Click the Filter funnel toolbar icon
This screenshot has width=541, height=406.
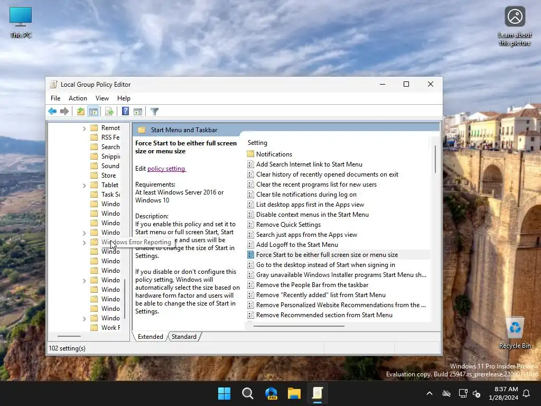click(x=155, y=111)
